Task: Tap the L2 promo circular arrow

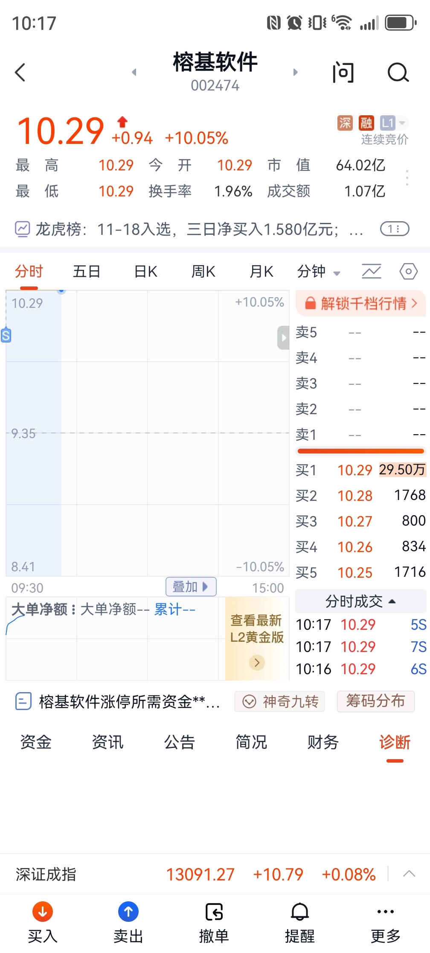Action: [257, 663]
